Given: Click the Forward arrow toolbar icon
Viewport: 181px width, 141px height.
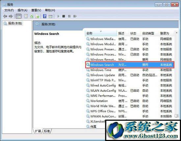Looking at the screenshot, I should click(11, 16).
